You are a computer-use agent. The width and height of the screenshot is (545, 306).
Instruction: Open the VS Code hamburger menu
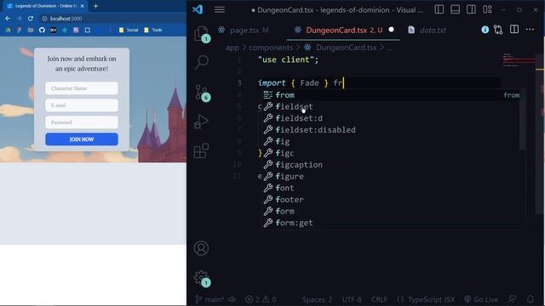coord(220,9)
